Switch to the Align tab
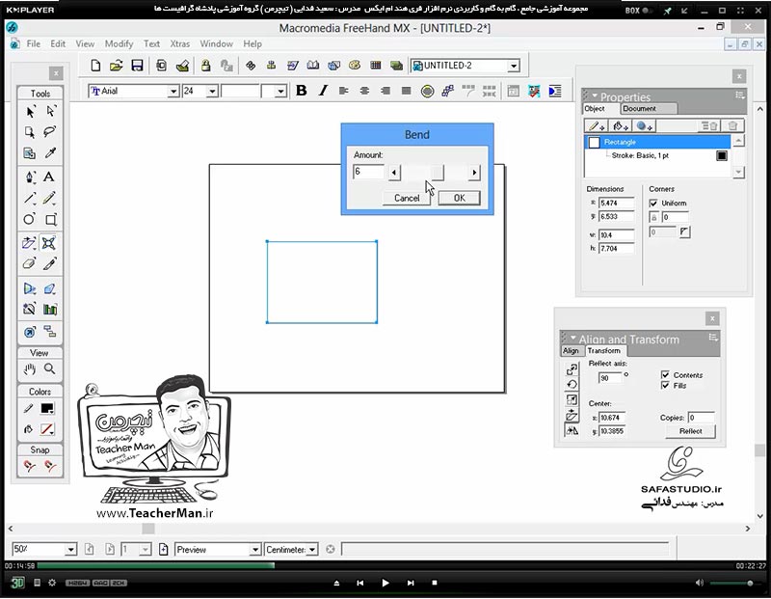Screen dimensions: 771x599 571,351
